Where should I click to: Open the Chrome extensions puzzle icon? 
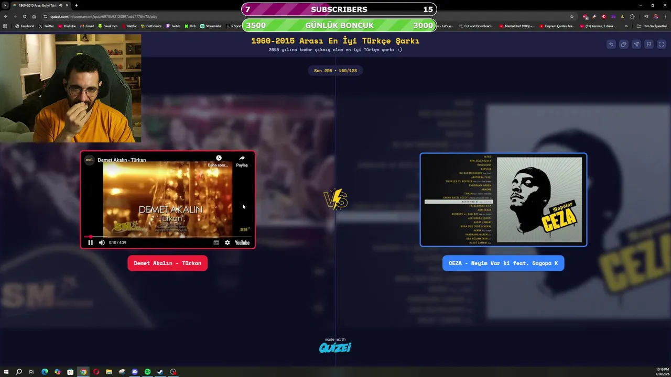click(x=632, y=16)
